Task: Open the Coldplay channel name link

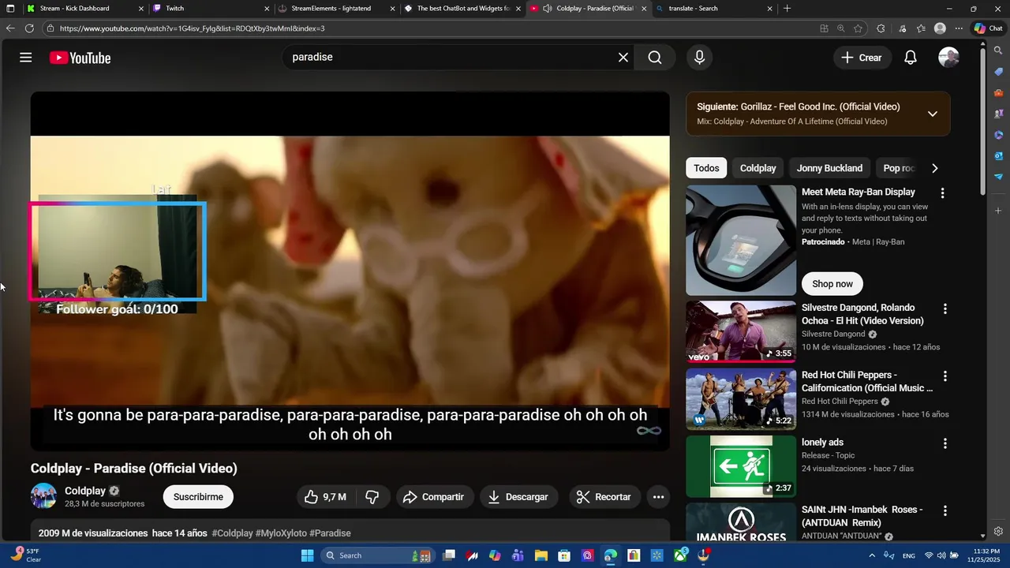Action: point(85,491)
